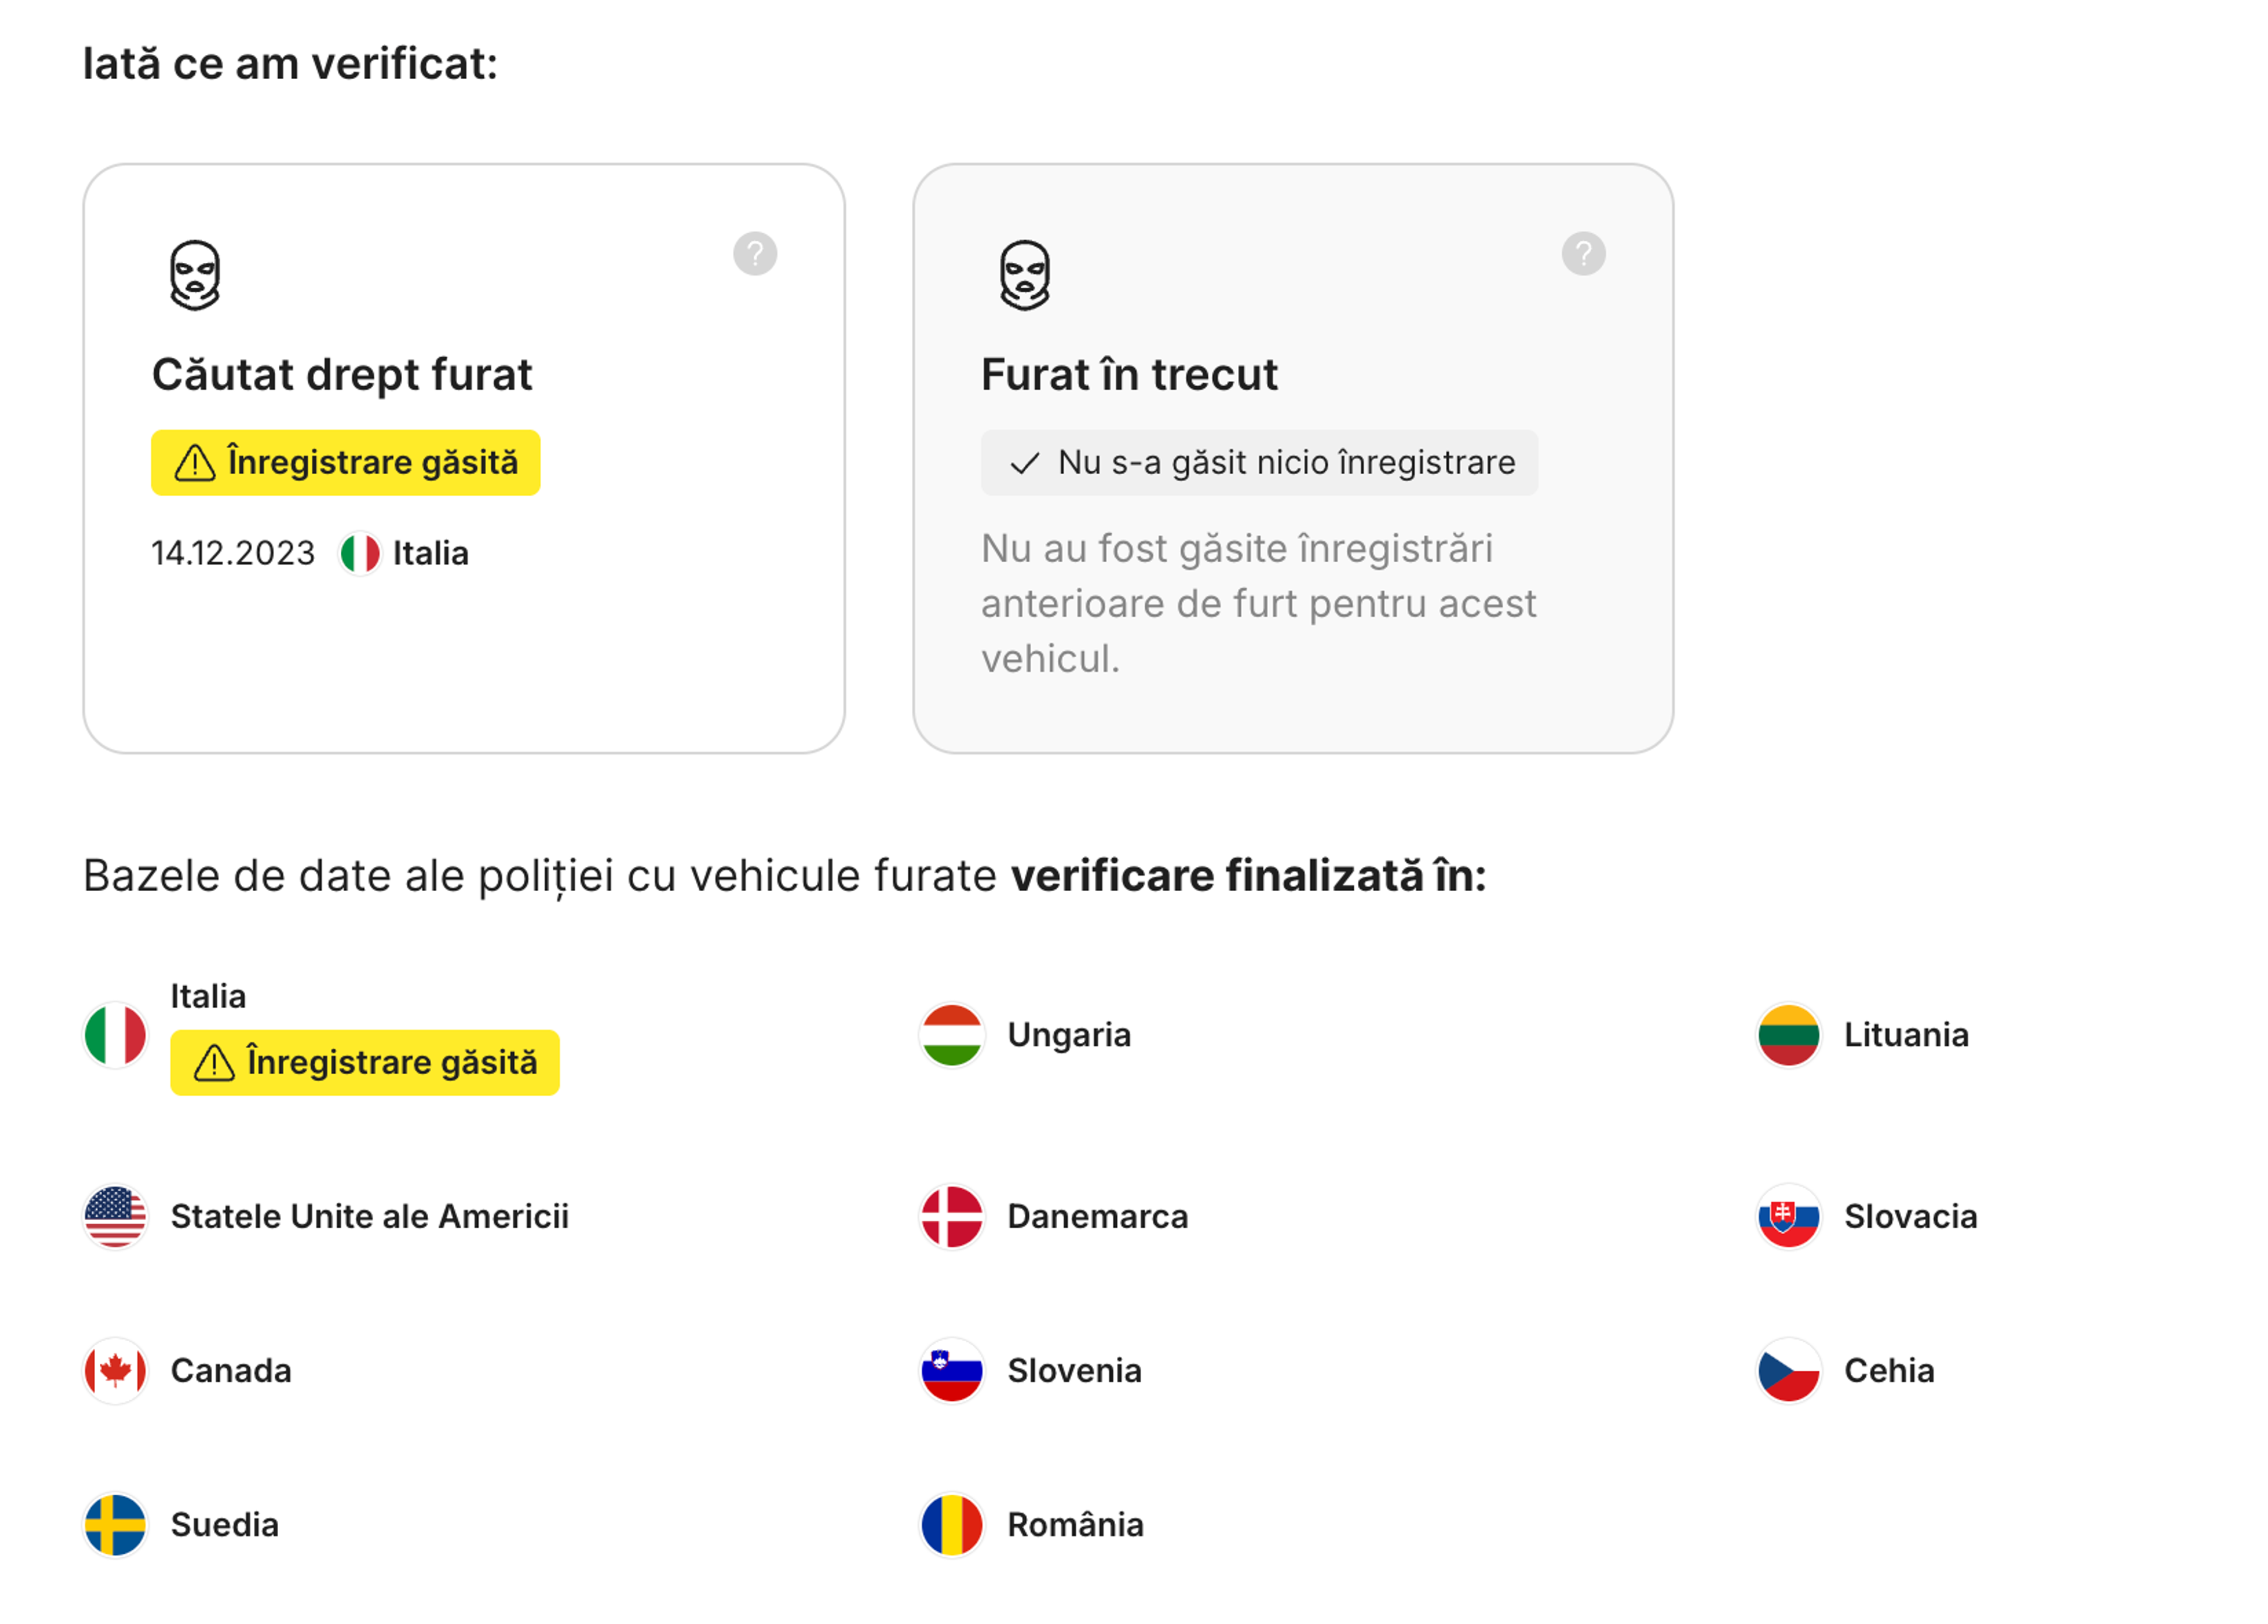Select the Ungaria database entry
This screenshot has height=1624, width=2268.
click(x=1069, y=1035)
